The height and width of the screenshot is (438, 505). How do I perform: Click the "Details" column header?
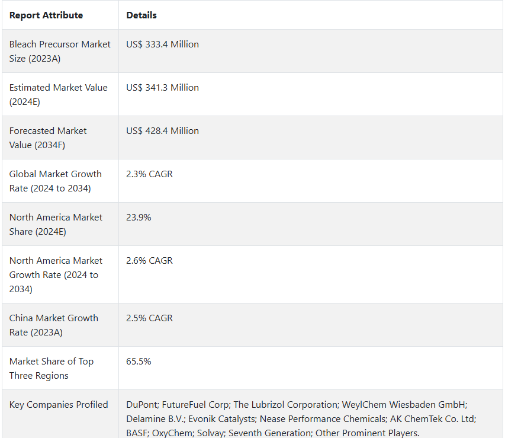(x=141, y=15)
